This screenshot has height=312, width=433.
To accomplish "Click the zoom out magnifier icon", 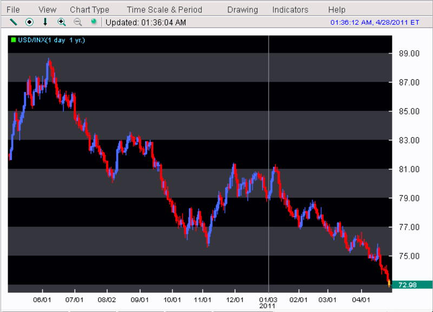I will pos(77,22).
